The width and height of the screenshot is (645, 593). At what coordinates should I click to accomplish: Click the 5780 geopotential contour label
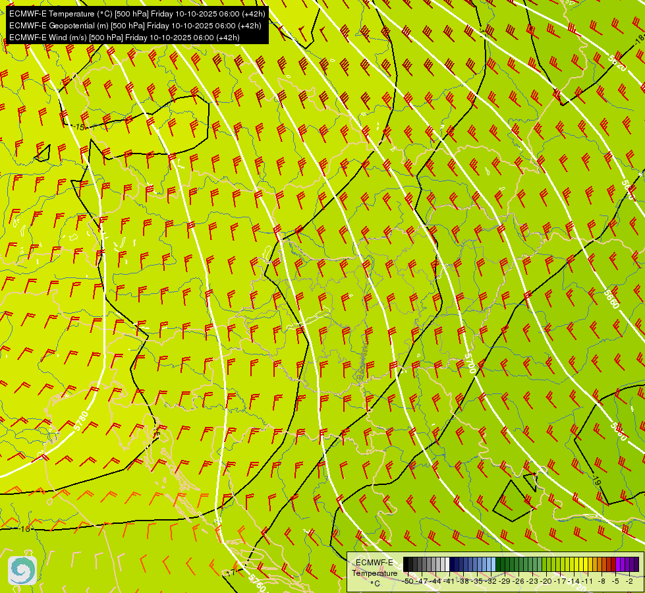(x=81, y=422)
